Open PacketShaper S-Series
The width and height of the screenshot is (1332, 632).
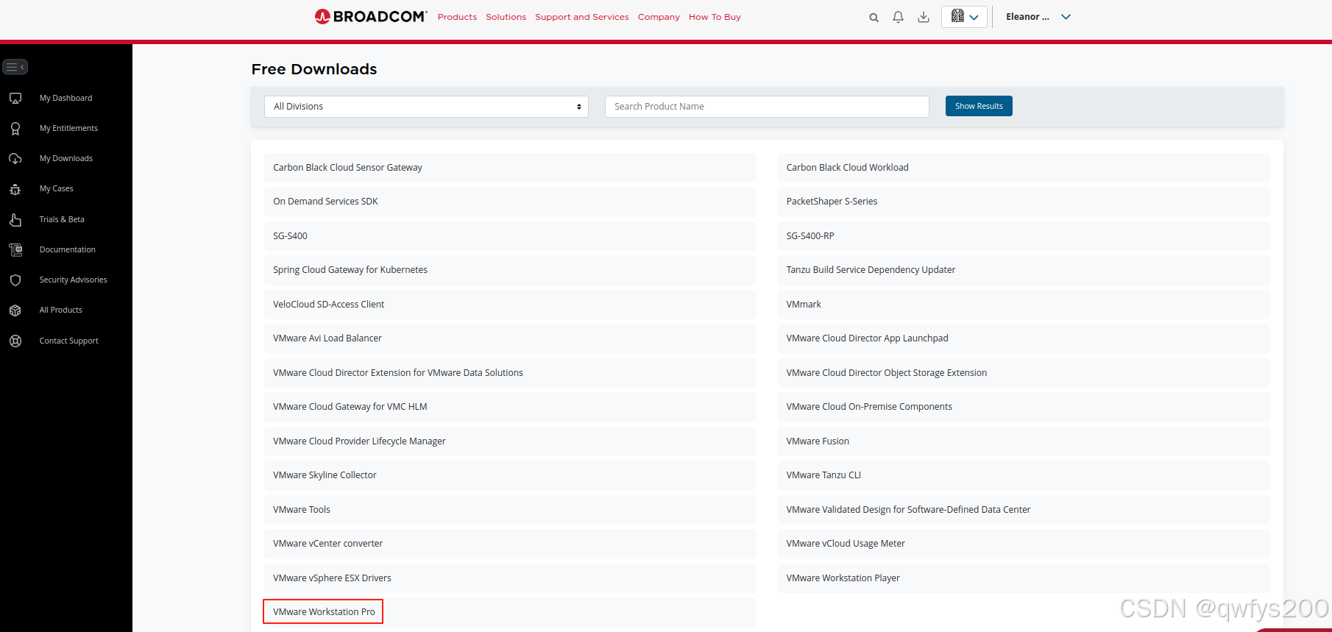coord(1023,202)
